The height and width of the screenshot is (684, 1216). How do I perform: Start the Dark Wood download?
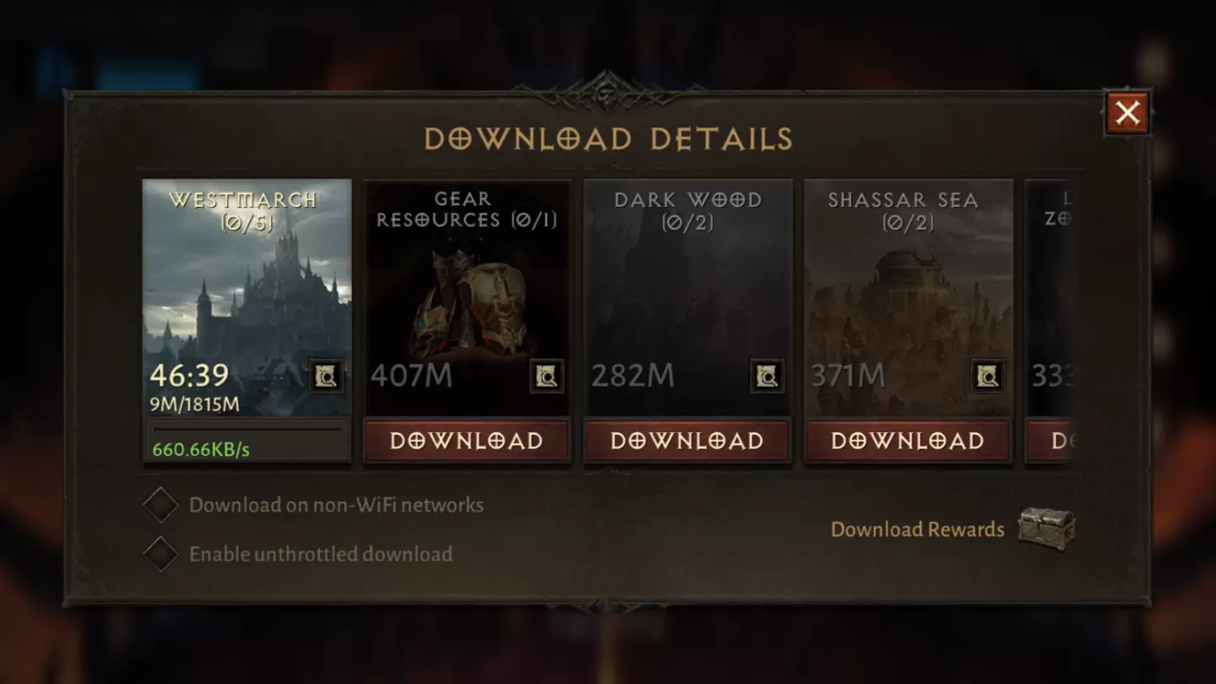[x=687, y=441]
